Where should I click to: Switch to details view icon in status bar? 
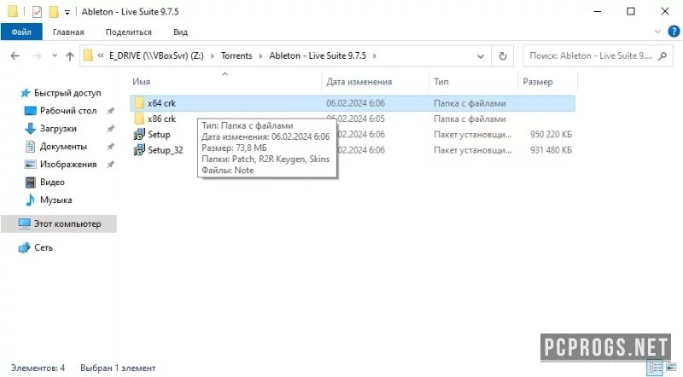coord(655,368)
